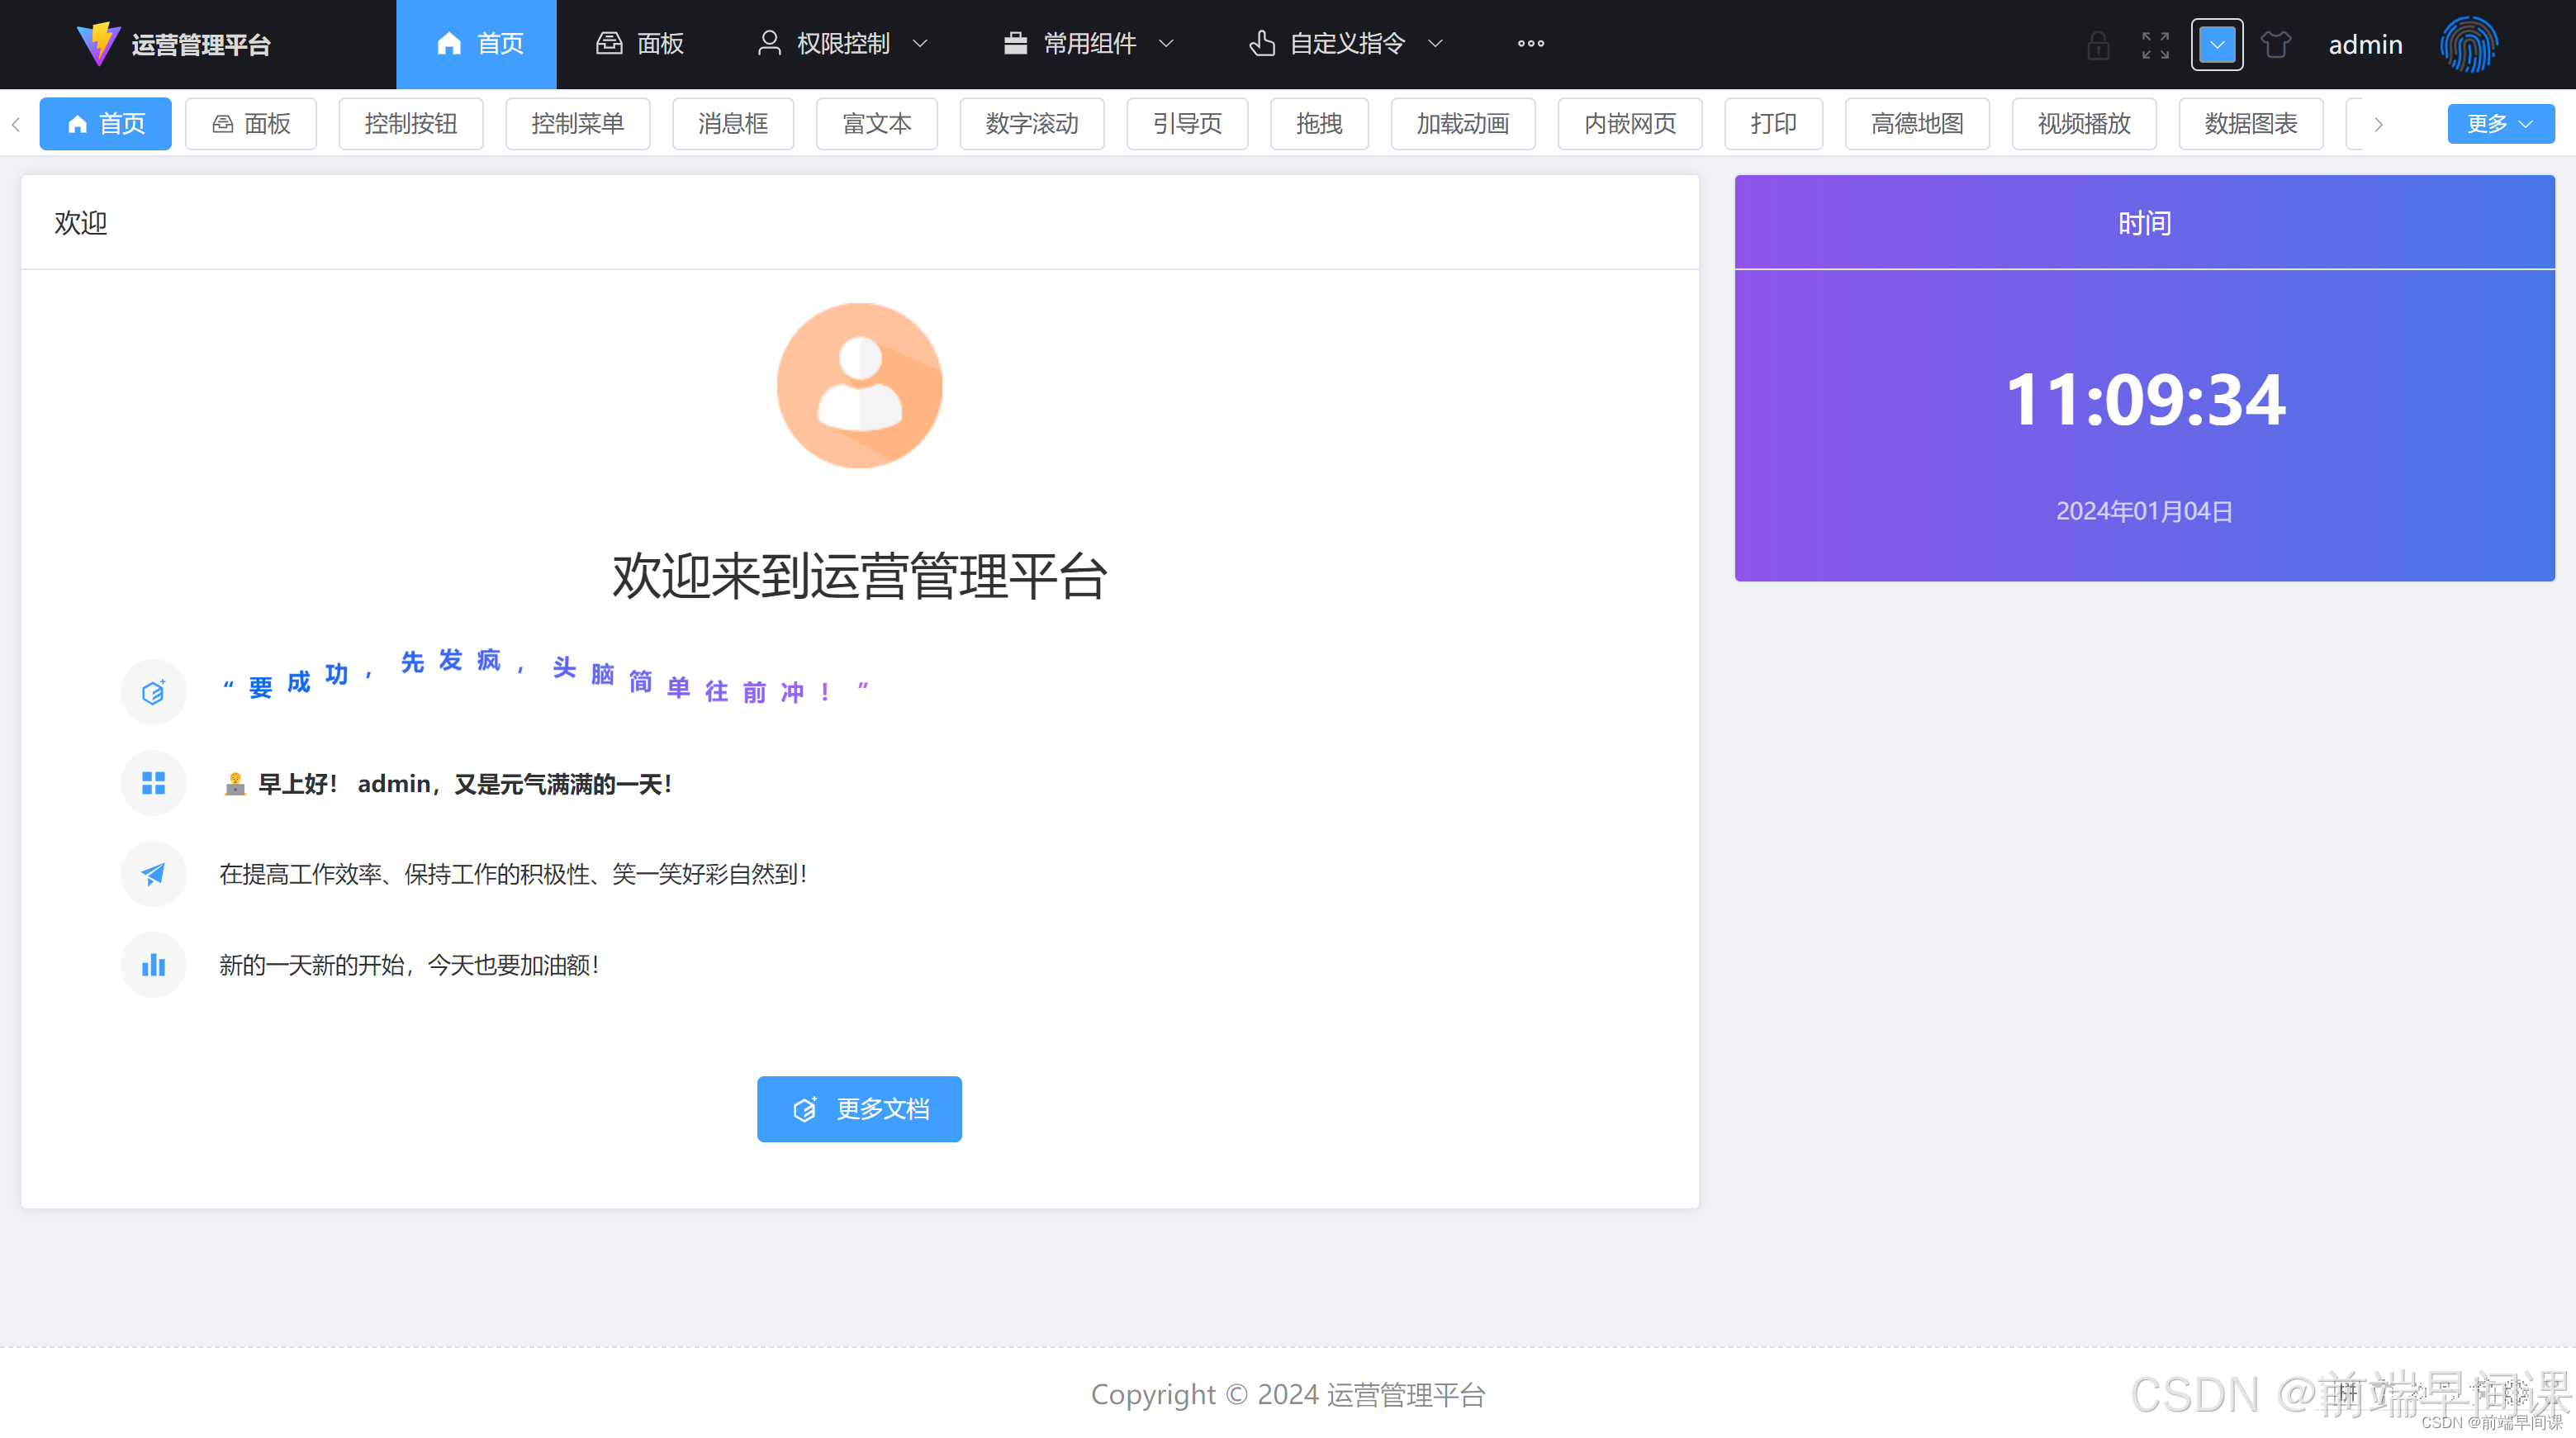
Task: Click the bar chart icon
Action: [153, 965]
